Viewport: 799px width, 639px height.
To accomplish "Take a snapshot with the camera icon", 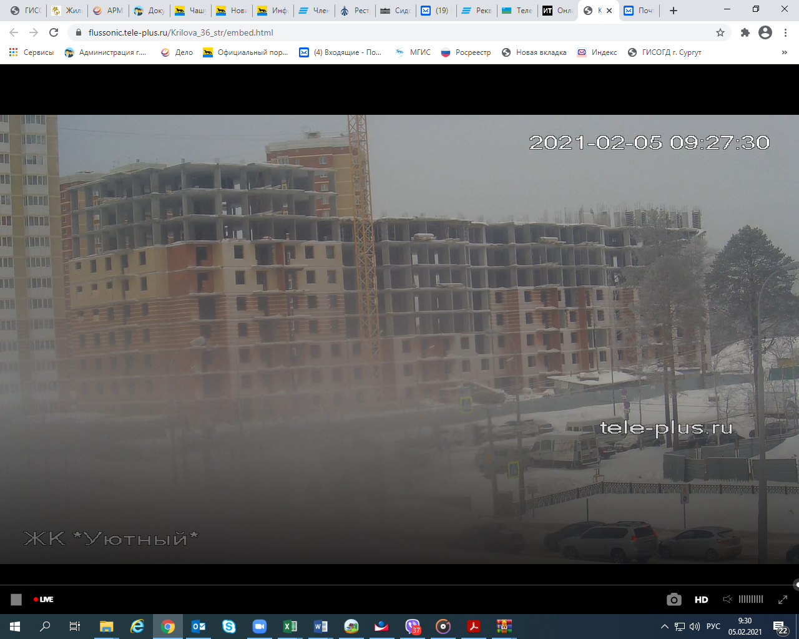I will tap(674, 600).
